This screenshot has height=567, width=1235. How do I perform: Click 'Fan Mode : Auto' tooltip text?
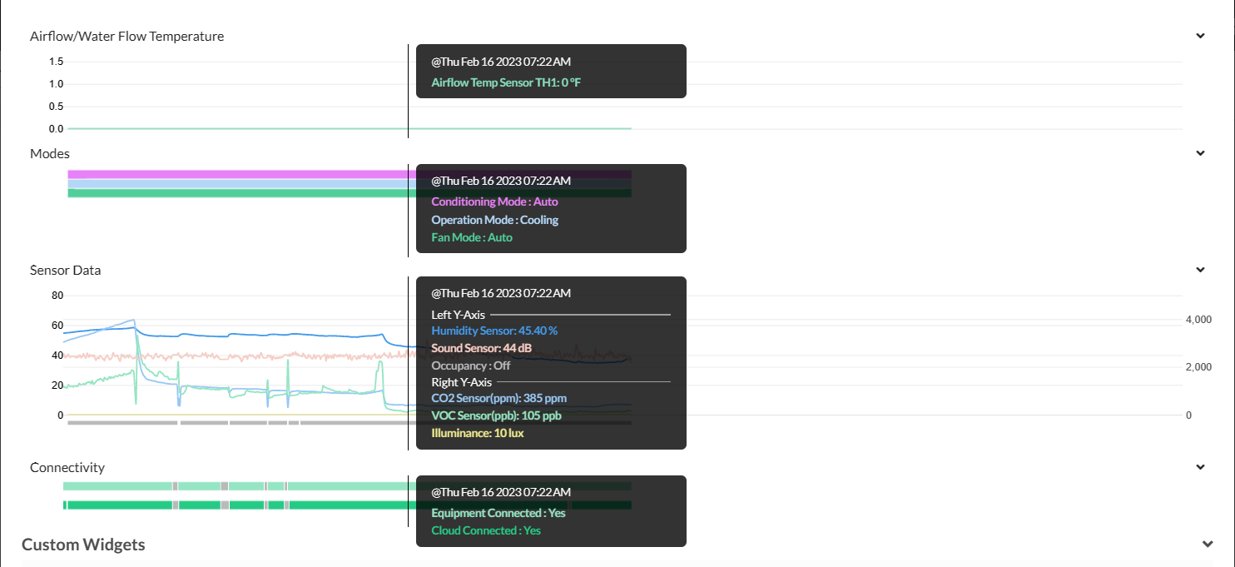pyautogui.click(x=472, y=237)
